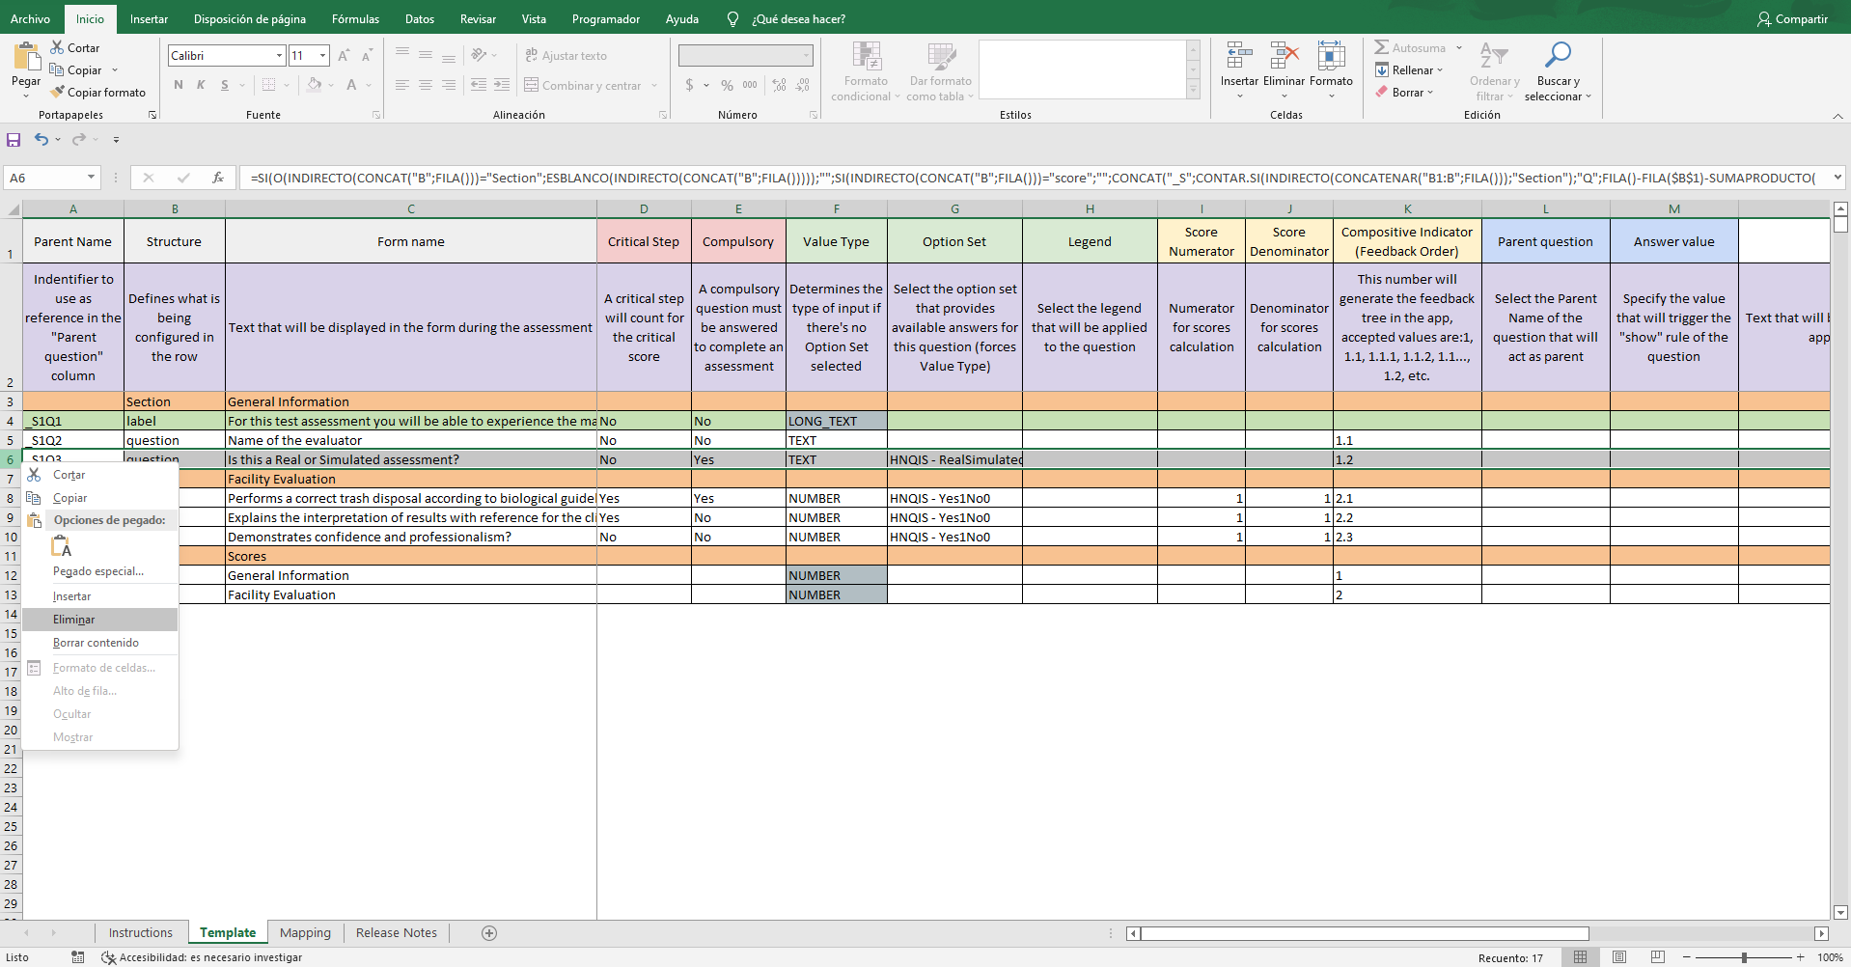
Task: Click the insert function fx icon
Action: click(218, 178)
